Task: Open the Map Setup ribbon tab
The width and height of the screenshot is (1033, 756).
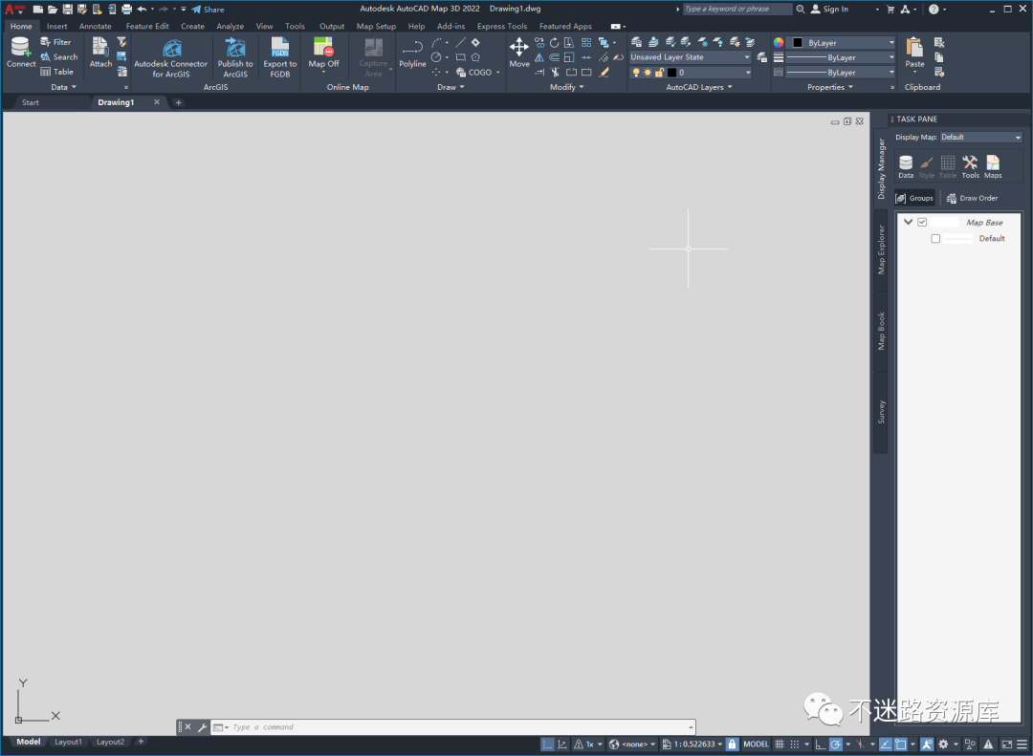Action: [376, 27]
